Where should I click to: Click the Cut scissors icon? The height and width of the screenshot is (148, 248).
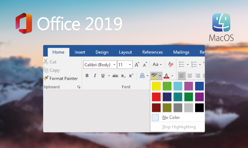(46, 62)
